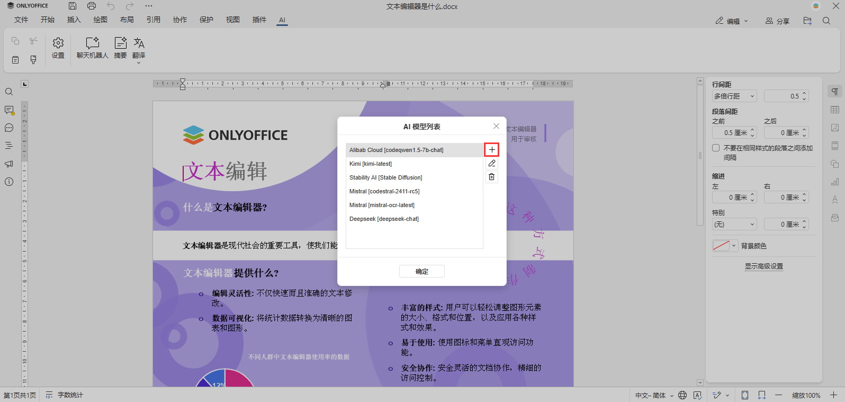
Task: Switch to the 布局 tab
Action: [127, 20]
